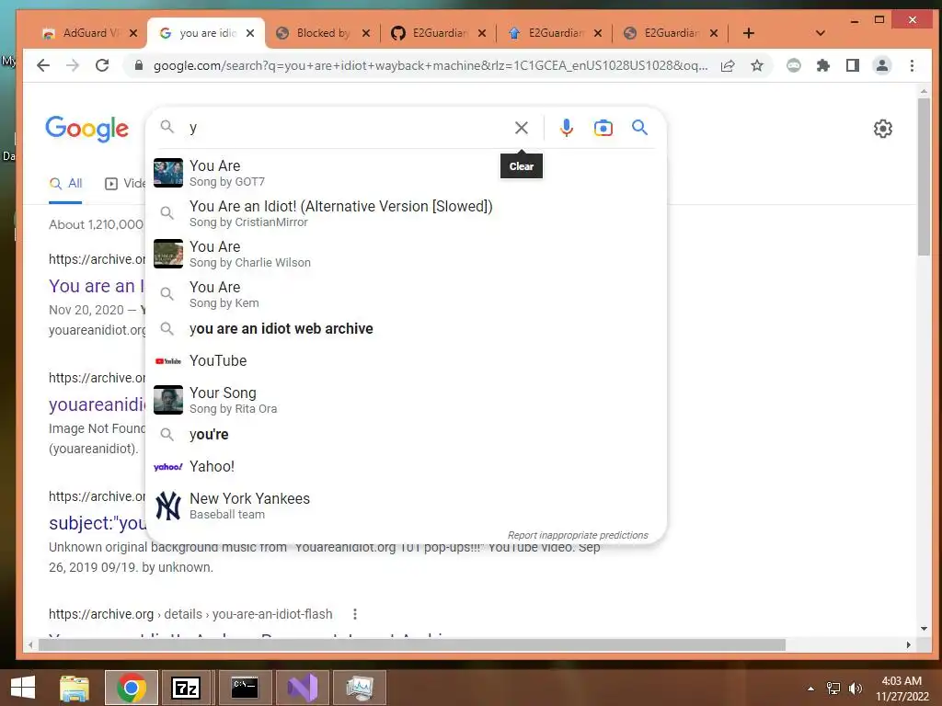
Task: Share this page from the address bar
Action: click(x=728, y=65)
